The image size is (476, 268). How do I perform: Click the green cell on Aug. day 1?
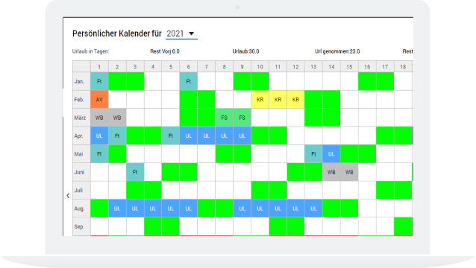(99, 208)
